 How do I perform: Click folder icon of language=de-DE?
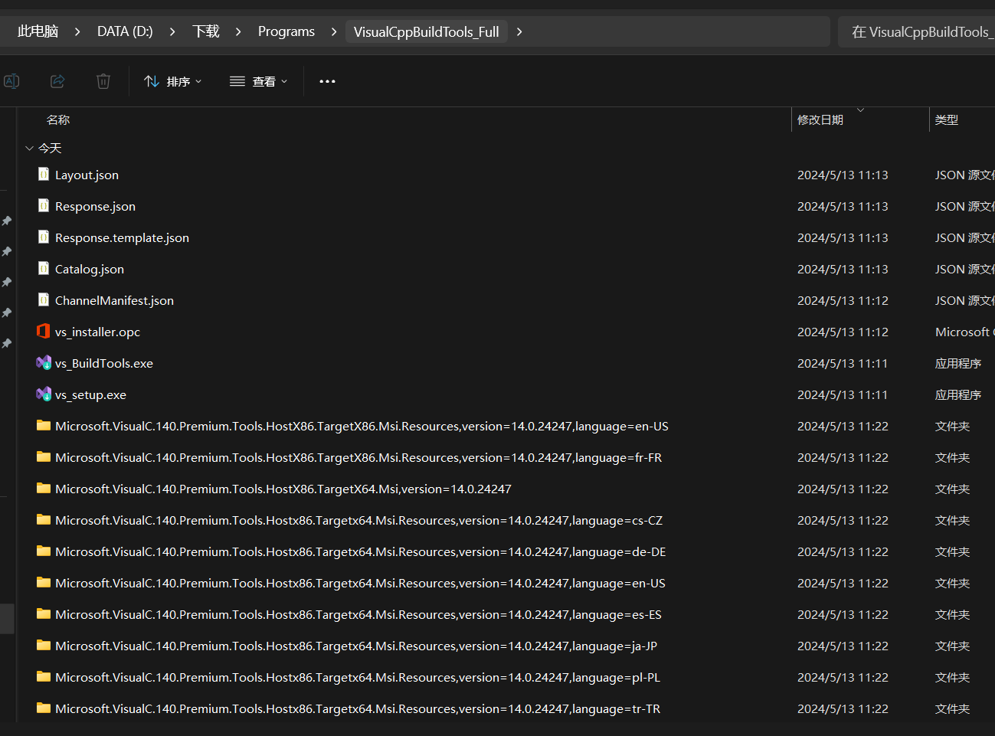point(44,551)
